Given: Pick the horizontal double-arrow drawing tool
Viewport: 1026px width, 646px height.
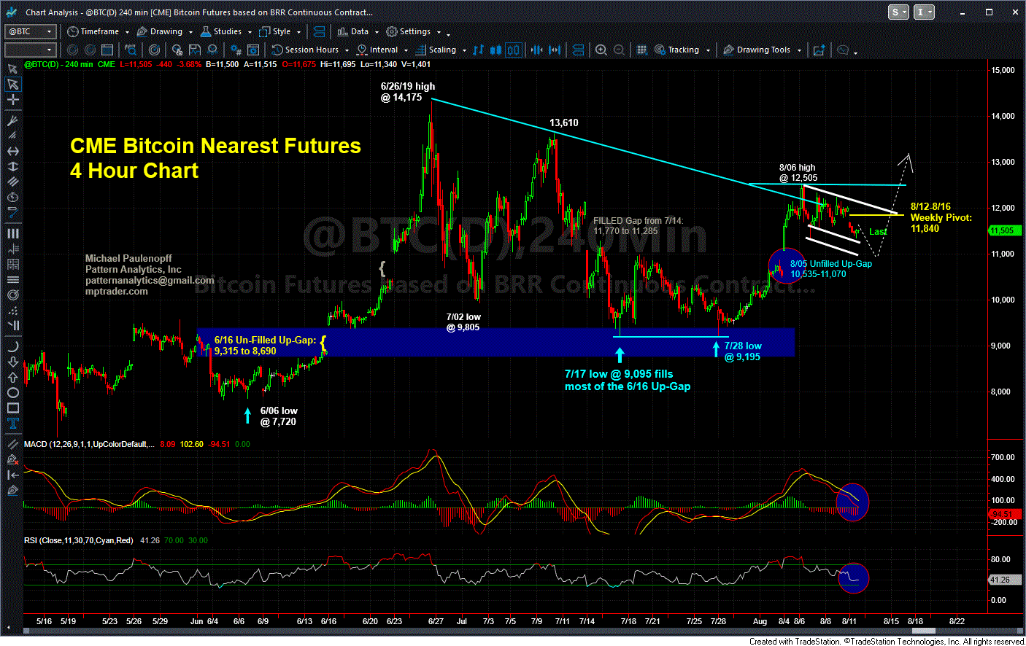Looking at the screenshot, I should point(12,152).
